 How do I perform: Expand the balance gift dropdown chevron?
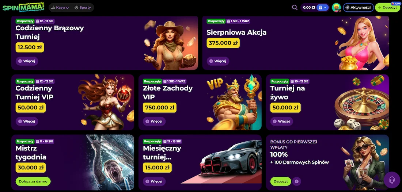325,7
